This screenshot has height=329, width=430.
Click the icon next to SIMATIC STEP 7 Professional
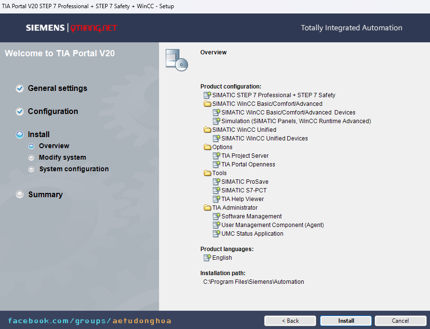(x=207, y=95)
